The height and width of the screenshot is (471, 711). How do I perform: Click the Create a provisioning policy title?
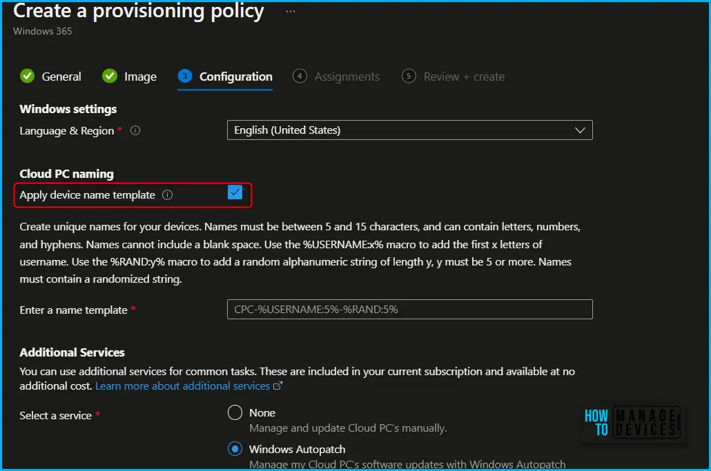click(x=138, y=11)
